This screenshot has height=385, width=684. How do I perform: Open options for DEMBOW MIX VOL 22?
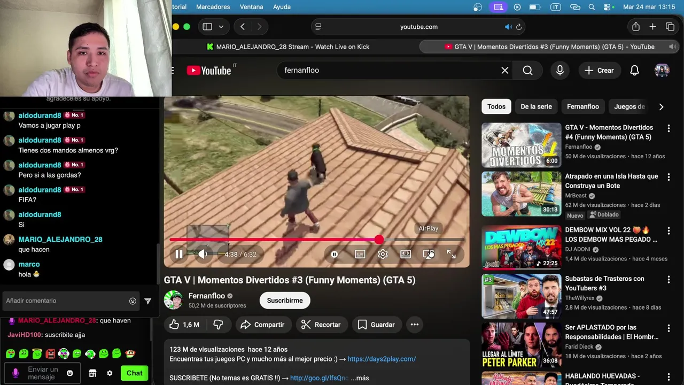click(x=669, y=231)
